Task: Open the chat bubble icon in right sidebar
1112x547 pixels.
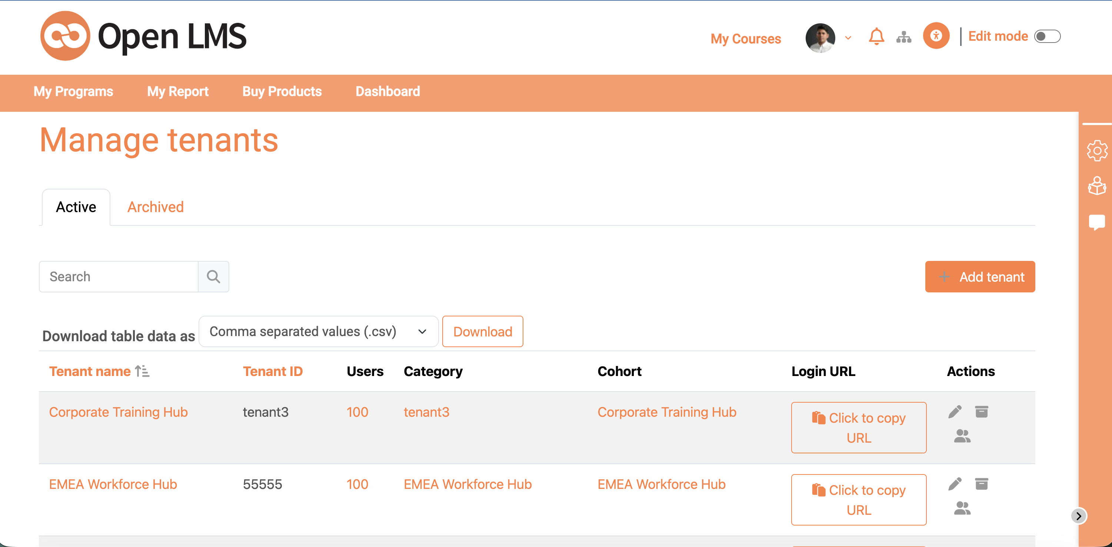Action: 1097,222
